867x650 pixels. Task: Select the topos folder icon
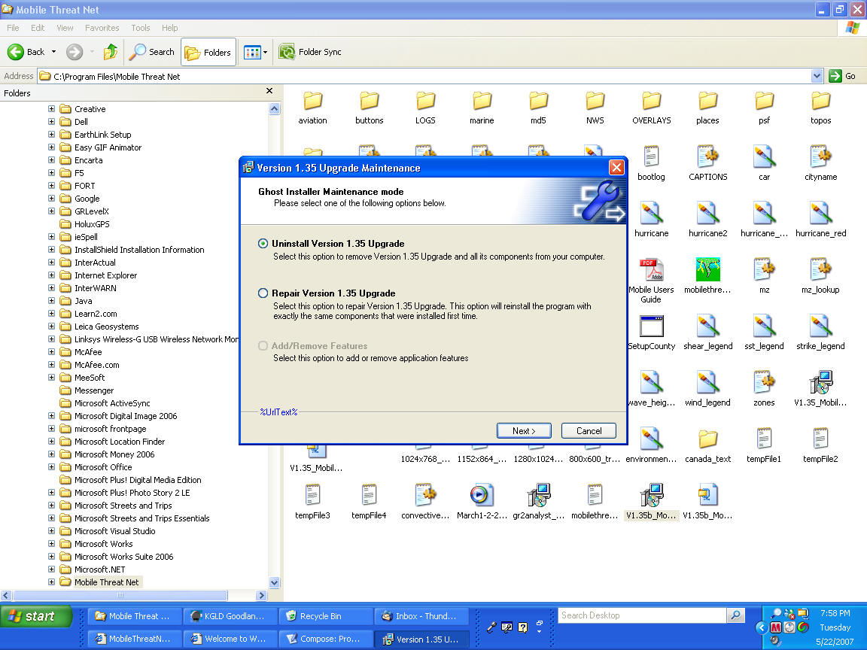[820, 101]
